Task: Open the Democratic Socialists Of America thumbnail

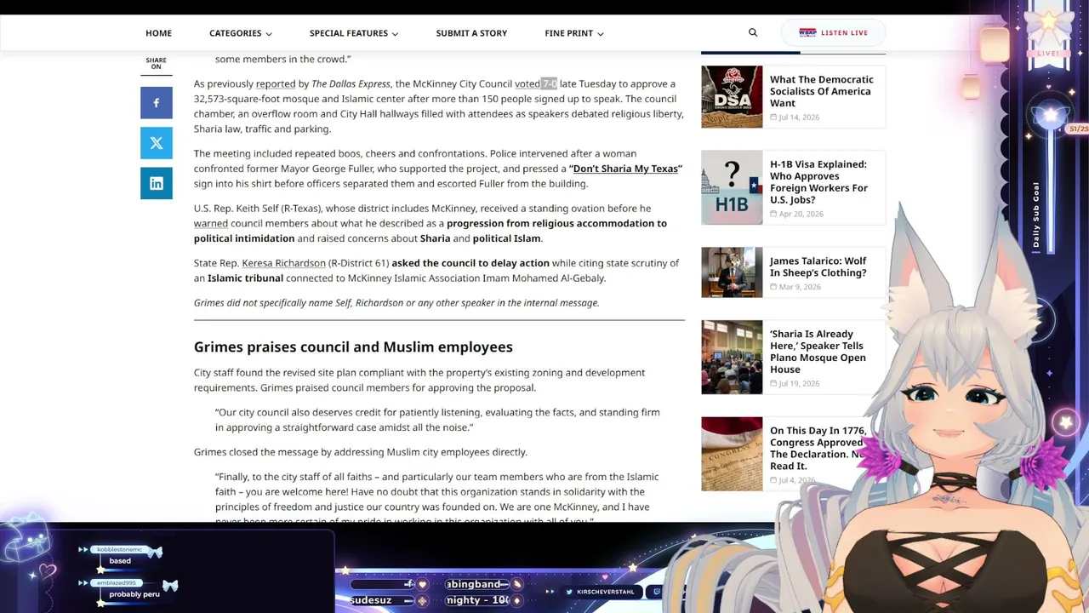Action: tap(732, 97)
